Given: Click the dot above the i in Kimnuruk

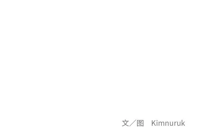Looking at the screenshot, I should (x=158, y=121).
